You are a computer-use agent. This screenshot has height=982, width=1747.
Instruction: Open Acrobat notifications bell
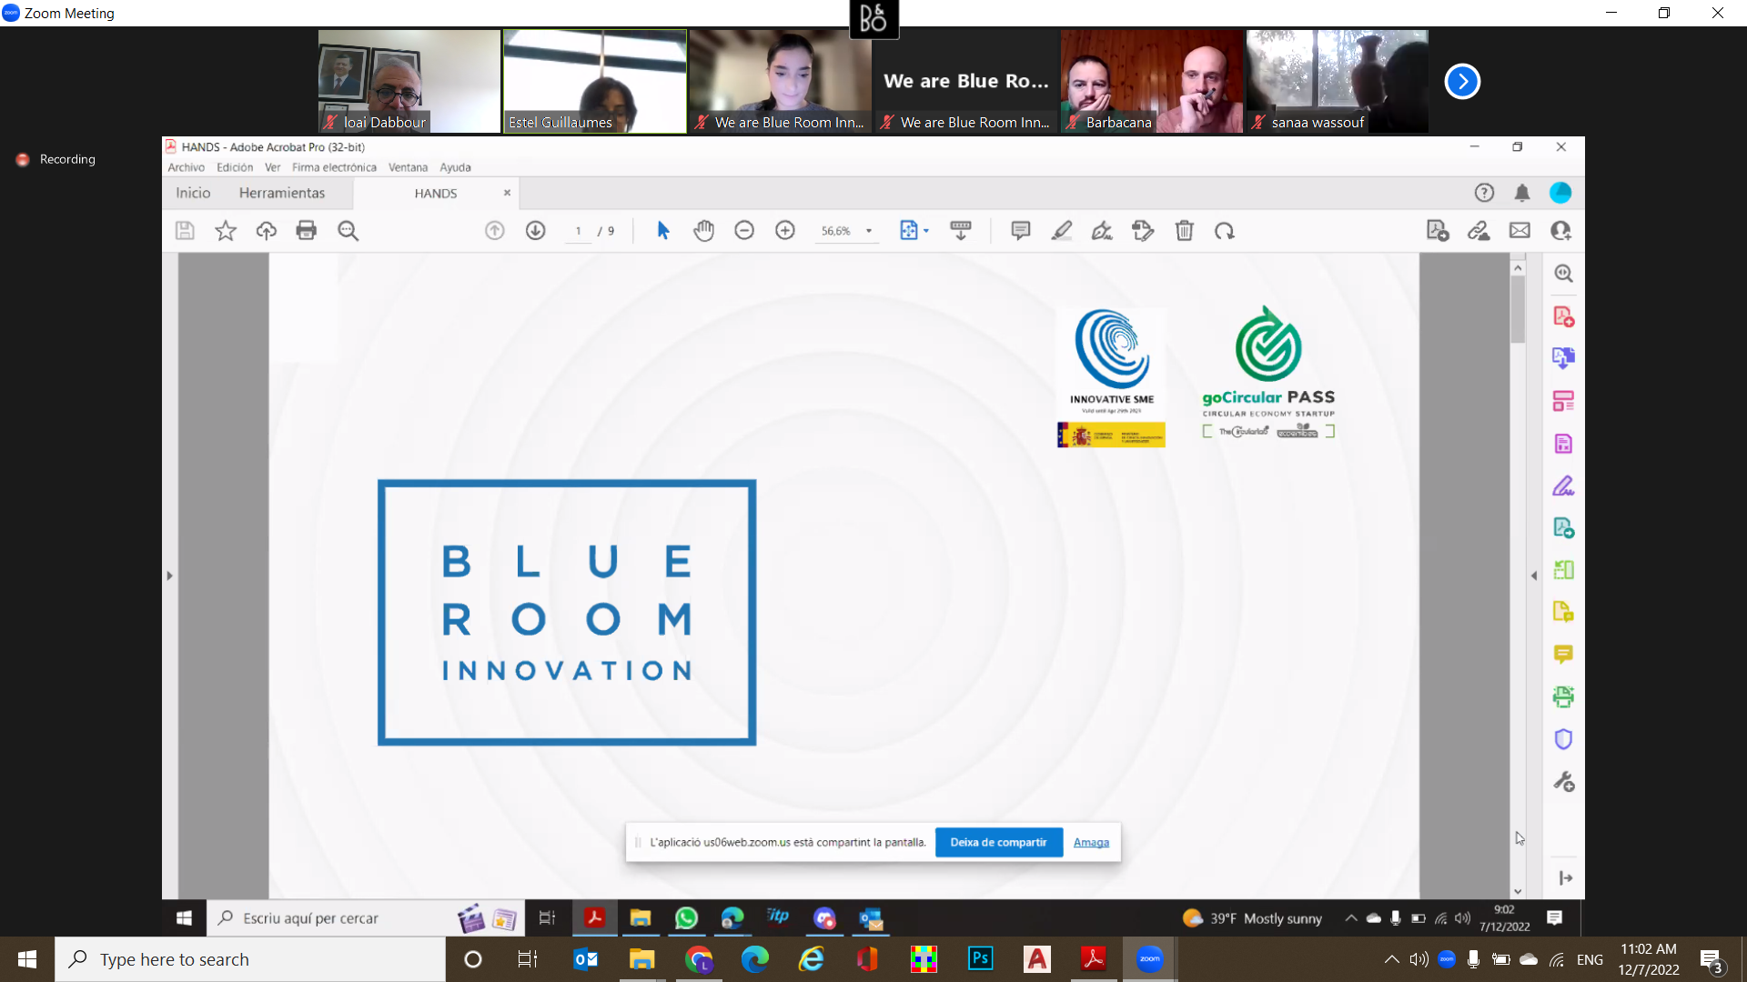[x=1522, y=193]
